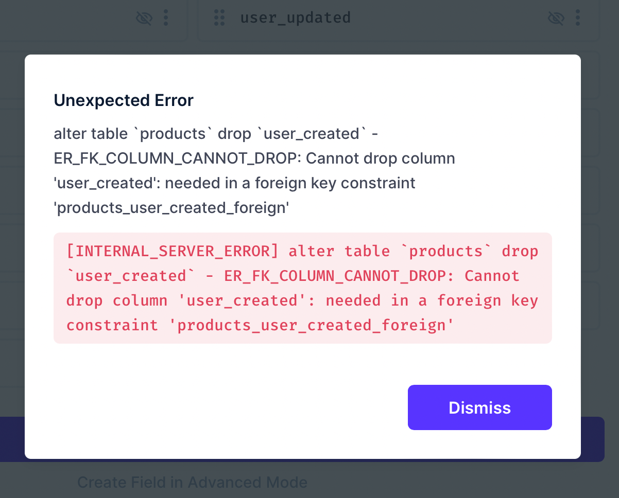Open the dropdown menu beside the right eye icon
This screenshot has width=619, height=498.
578,17
